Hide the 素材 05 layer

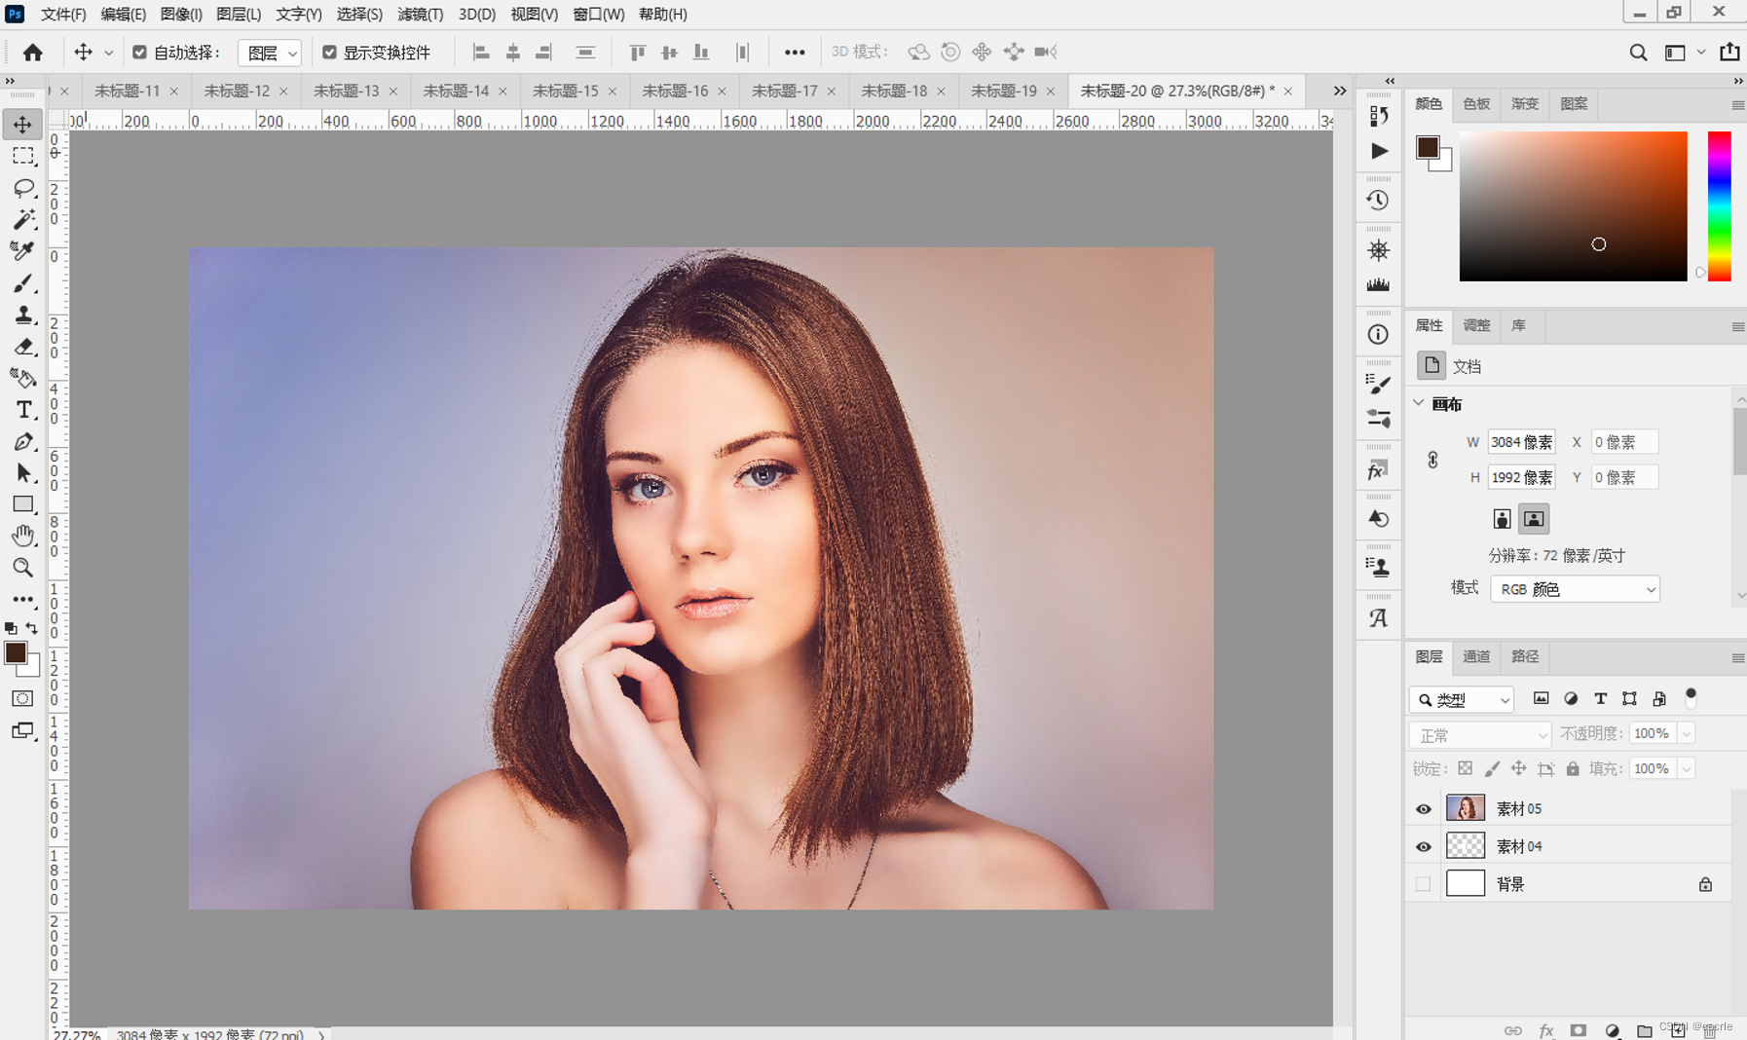tap(1423, 809)
